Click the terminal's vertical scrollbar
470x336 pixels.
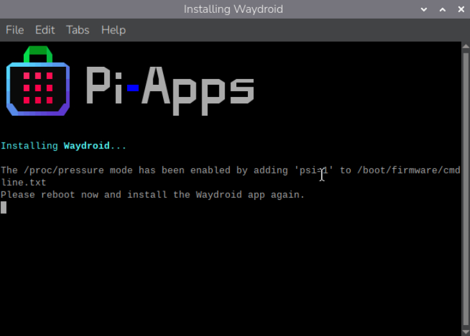466,186
